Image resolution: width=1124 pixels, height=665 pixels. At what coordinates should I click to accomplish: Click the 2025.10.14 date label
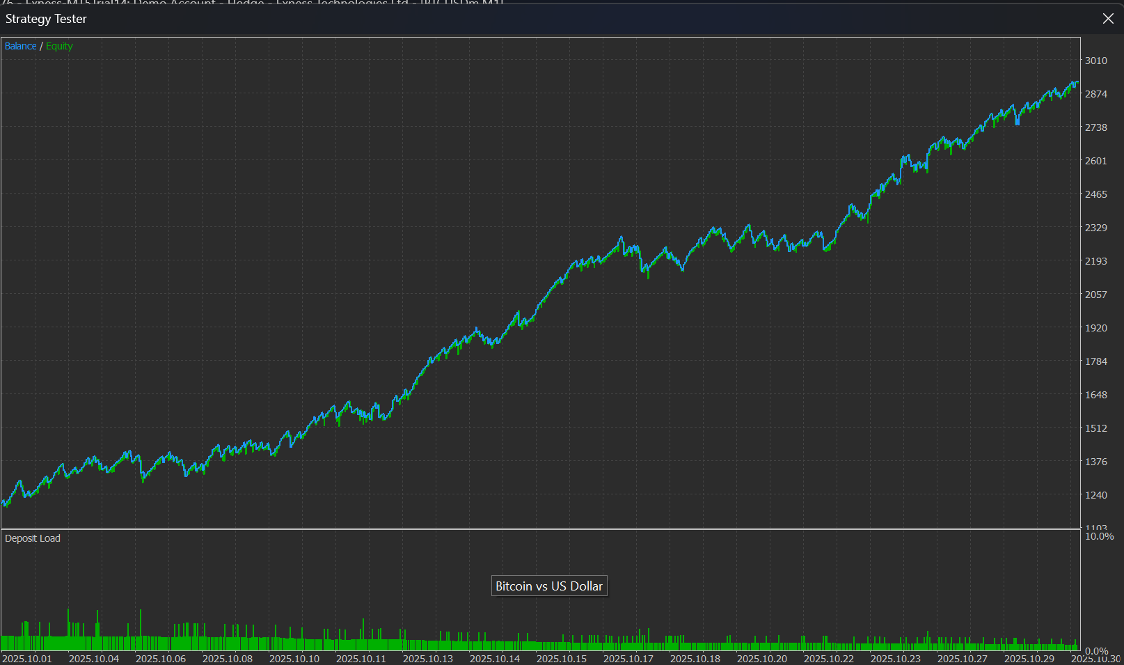(x=495, y=659)
